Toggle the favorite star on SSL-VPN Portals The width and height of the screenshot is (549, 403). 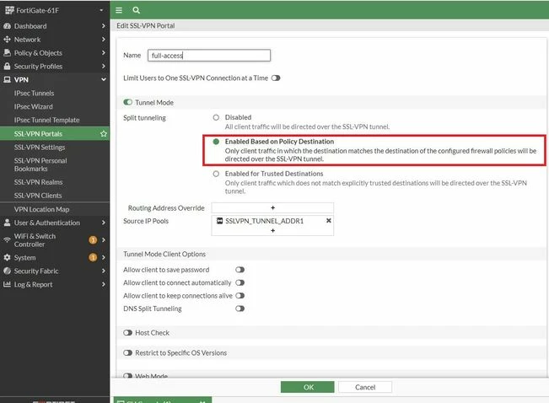point(103,134)
